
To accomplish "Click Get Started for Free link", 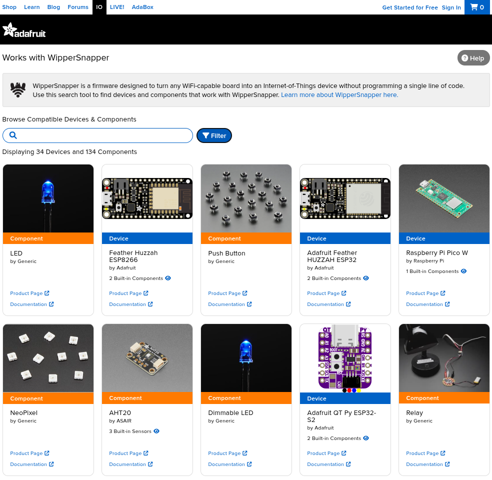I will pyautogui.click(x=409, y=7).
